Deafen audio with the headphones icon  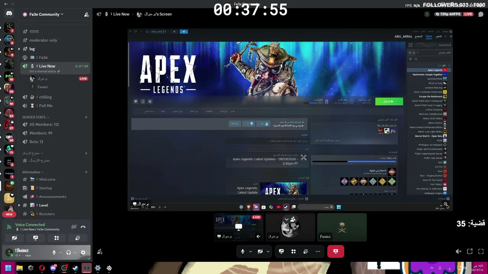coord(69,252)
